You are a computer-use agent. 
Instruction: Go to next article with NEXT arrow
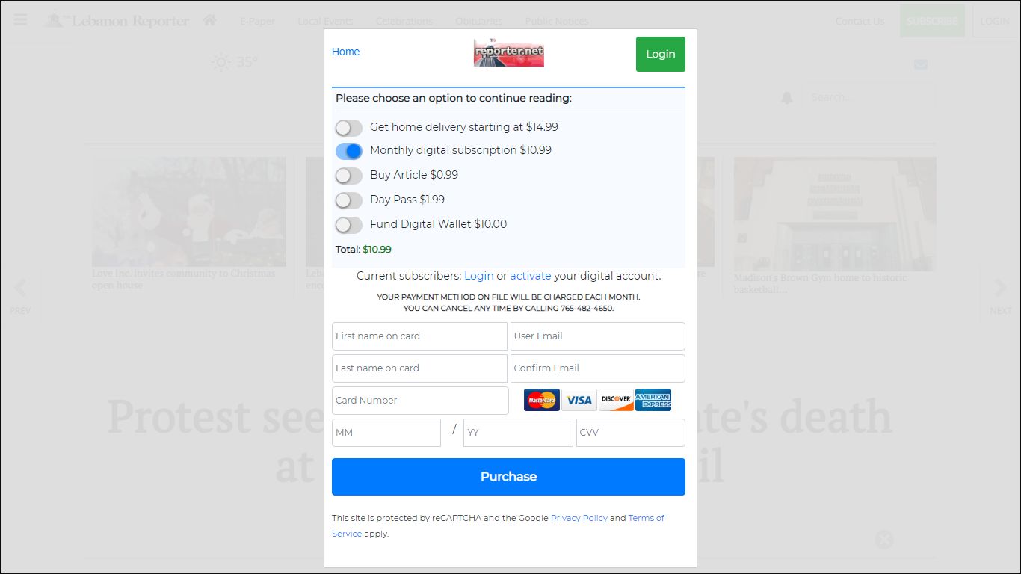point(1000,296)
